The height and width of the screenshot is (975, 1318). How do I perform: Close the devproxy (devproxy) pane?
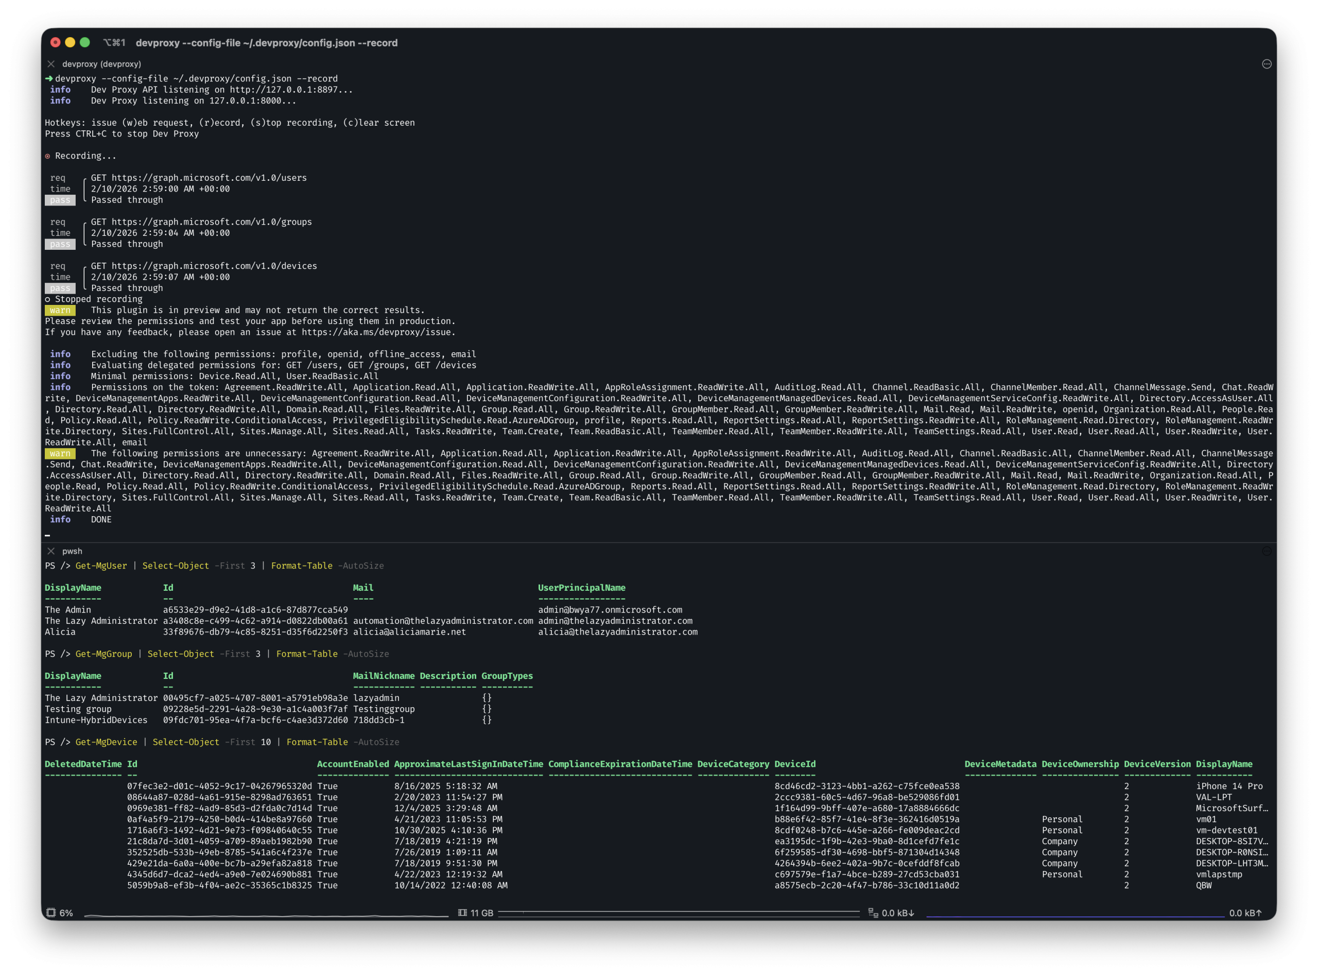[51, 64]
